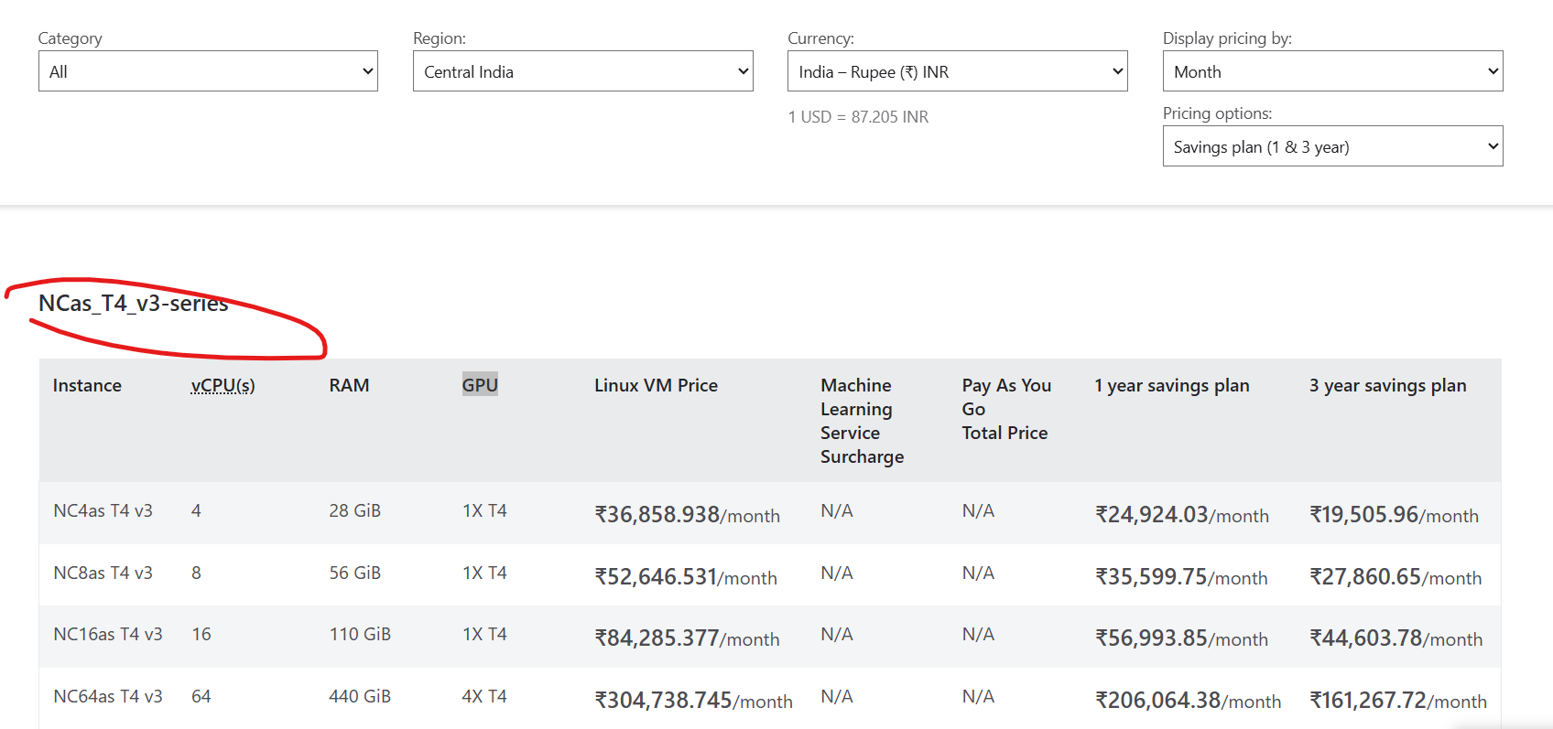Open the Region dropdown showing Central India
The width and height of the screenshot is (1553, 729).
click(582, 71)
